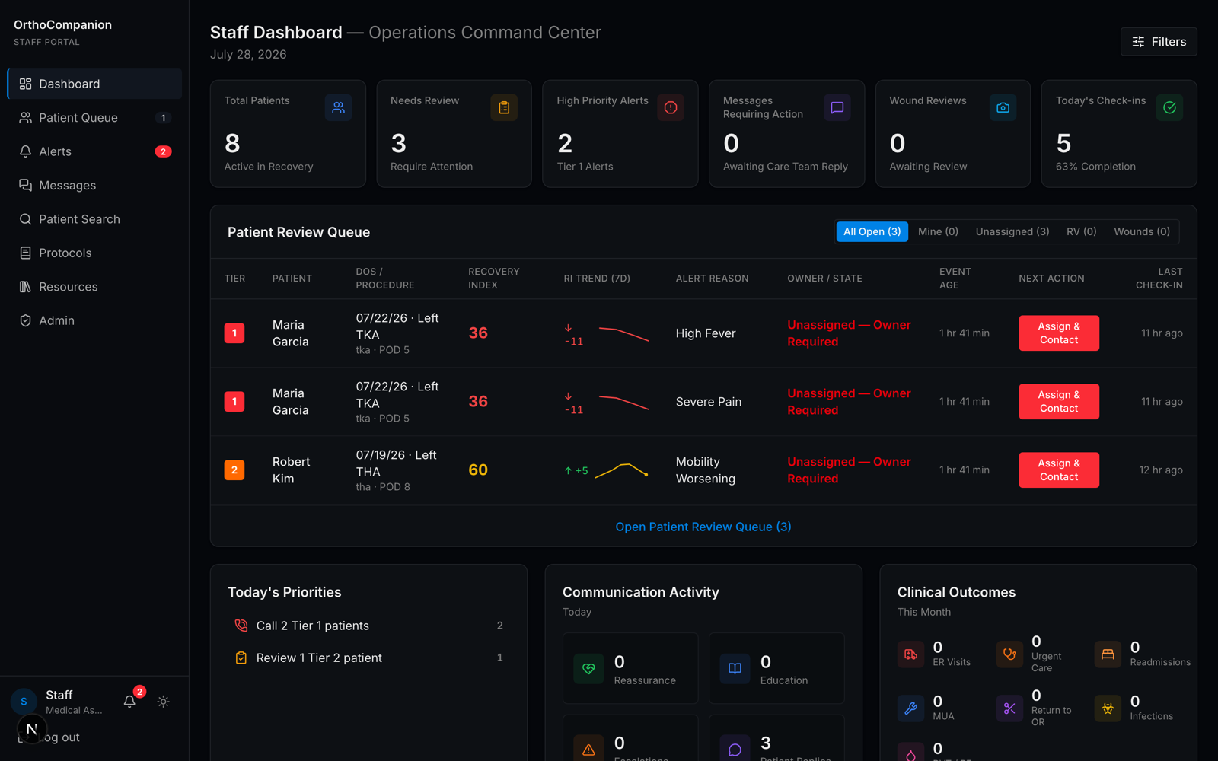Click the Reassurance heart icon
1218x761 pixels.
point(588,669)
